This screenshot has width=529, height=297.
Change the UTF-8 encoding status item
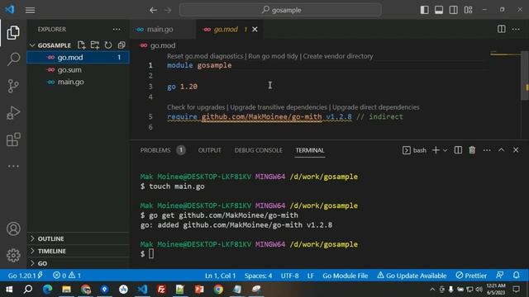point(289,276)
